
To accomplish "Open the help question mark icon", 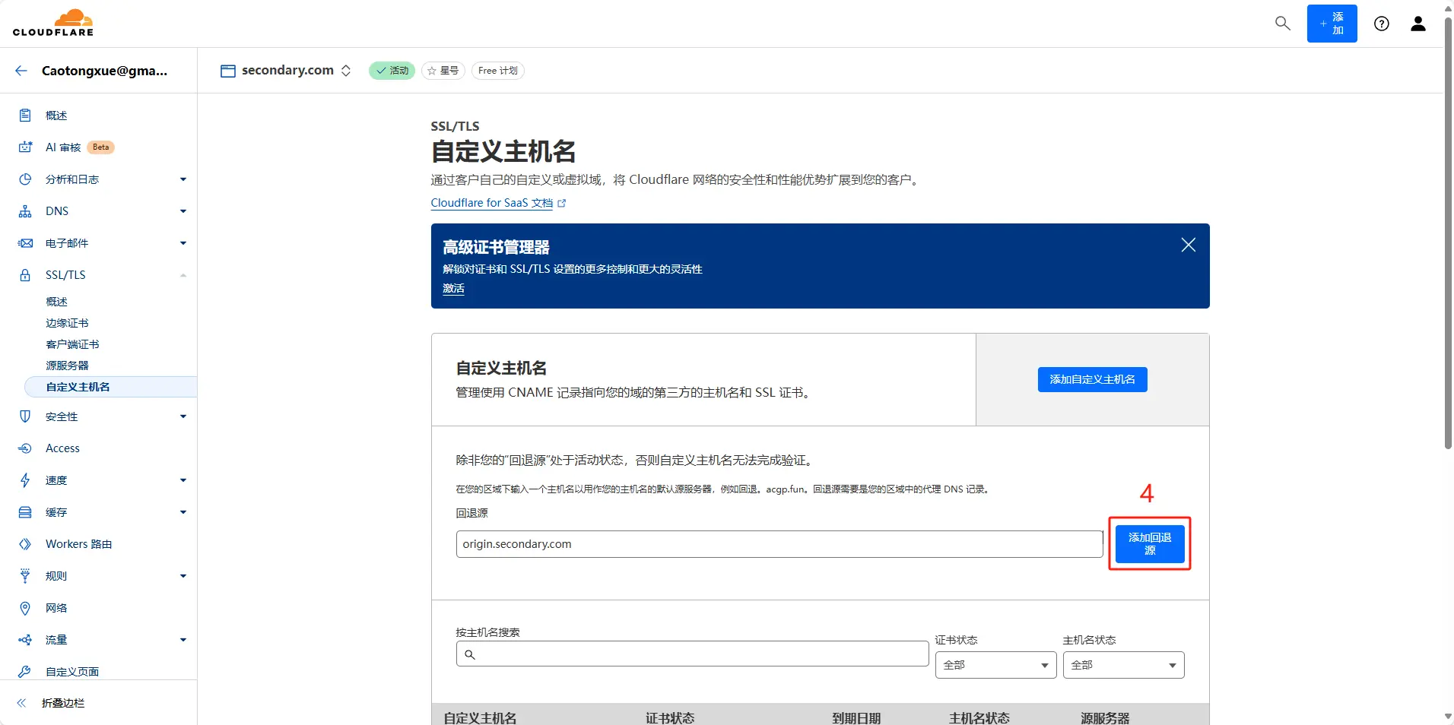I will (x=1382, y=24).
